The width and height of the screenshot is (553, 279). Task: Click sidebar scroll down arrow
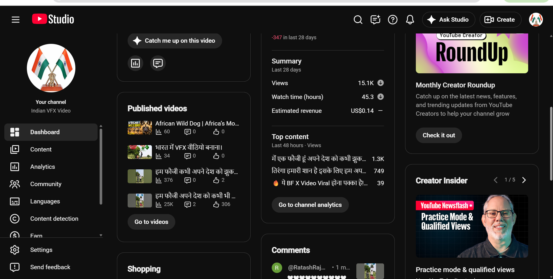click(x=101, y=235)
